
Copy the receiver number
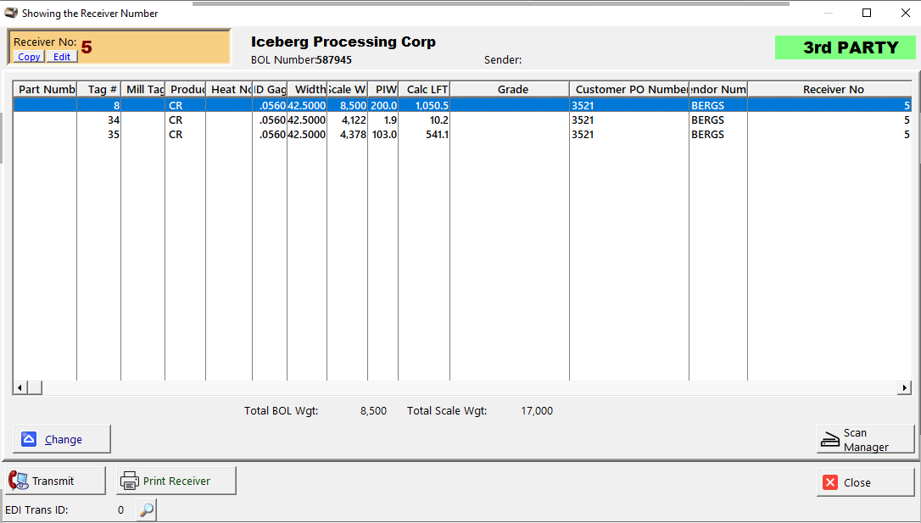tap(29, 57)
